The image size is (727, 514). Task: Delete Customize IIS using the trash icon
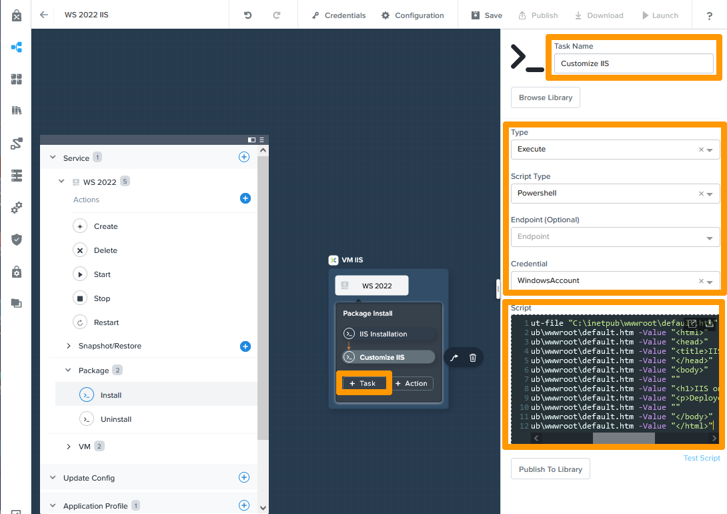coord(472,357)
